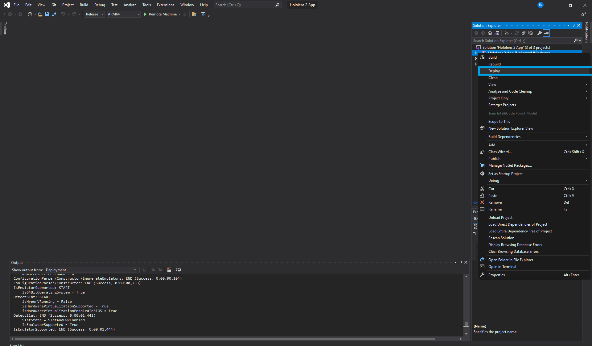
Task: Select Deploy from context menu
Action: (x=534, y=71)
